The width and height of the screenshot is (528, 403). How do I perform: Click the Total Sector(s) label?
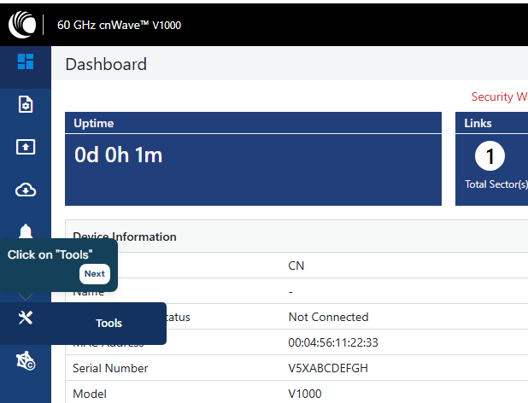tap(496, 184)
